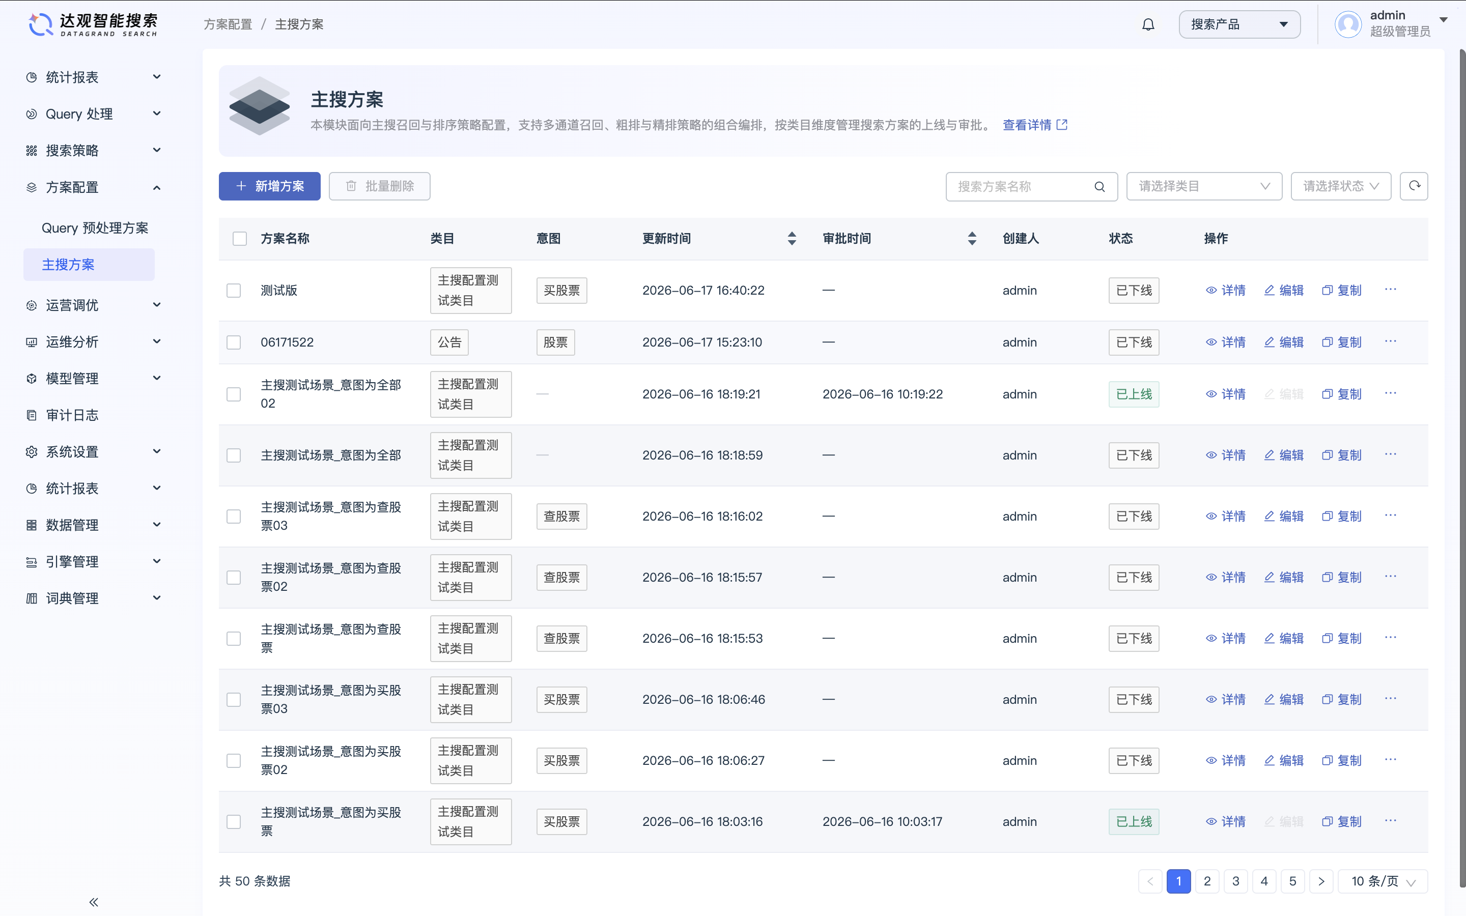Check the row updated 2026-06-16 18:03:16
1466x916 pixels.
pos(234,821)
